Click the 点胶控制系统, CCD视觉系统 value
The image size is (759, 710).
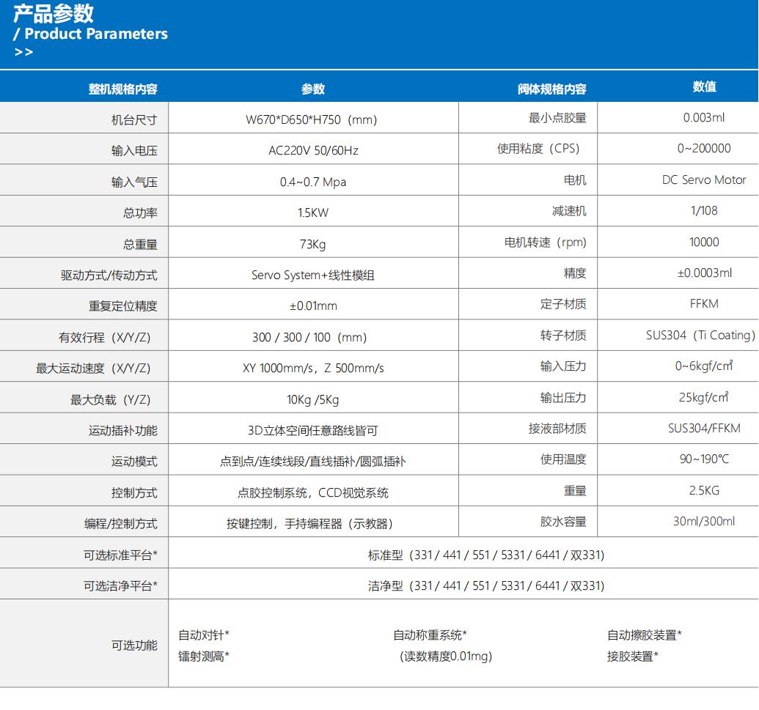312,493
